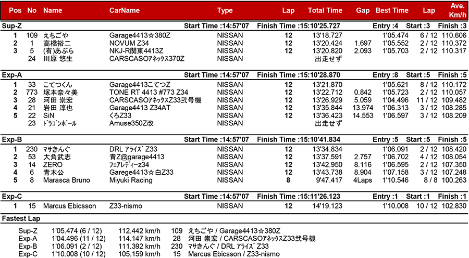Select the Sup-Z class heading
The height and width of the screenshot is (258, 469).
click(11, 26)
